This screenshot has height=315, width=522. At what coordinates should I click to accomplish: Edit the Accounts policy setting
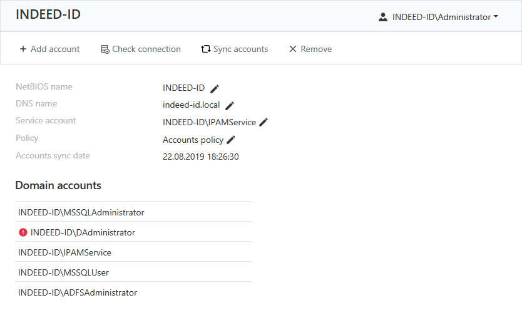231,140
